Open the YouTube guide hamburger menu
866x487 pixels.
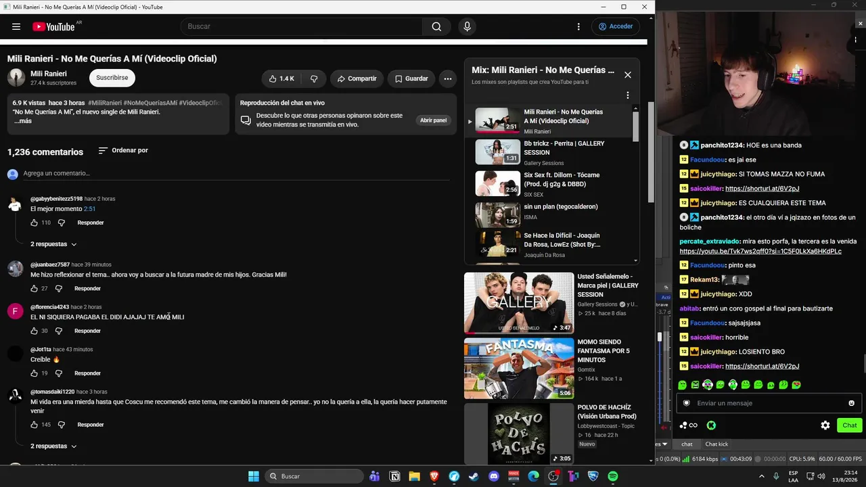coord(16,26)
